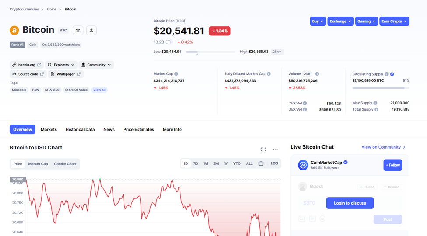Select the 1Y chart range
Screen dimensions: 427x236
point(226,163)
